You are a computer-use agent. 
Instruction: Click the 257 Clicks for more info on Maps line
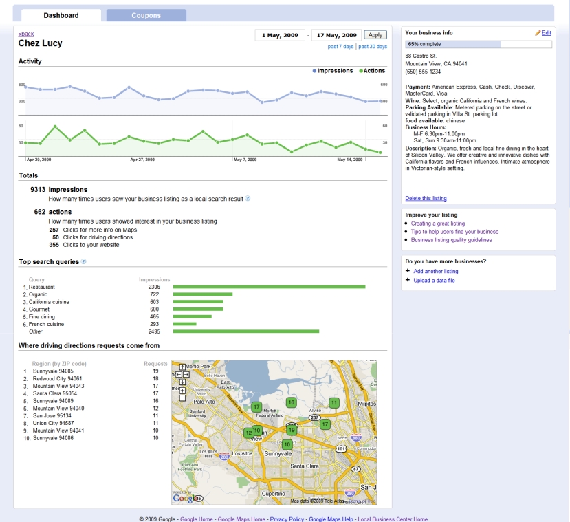coord(93,230)
